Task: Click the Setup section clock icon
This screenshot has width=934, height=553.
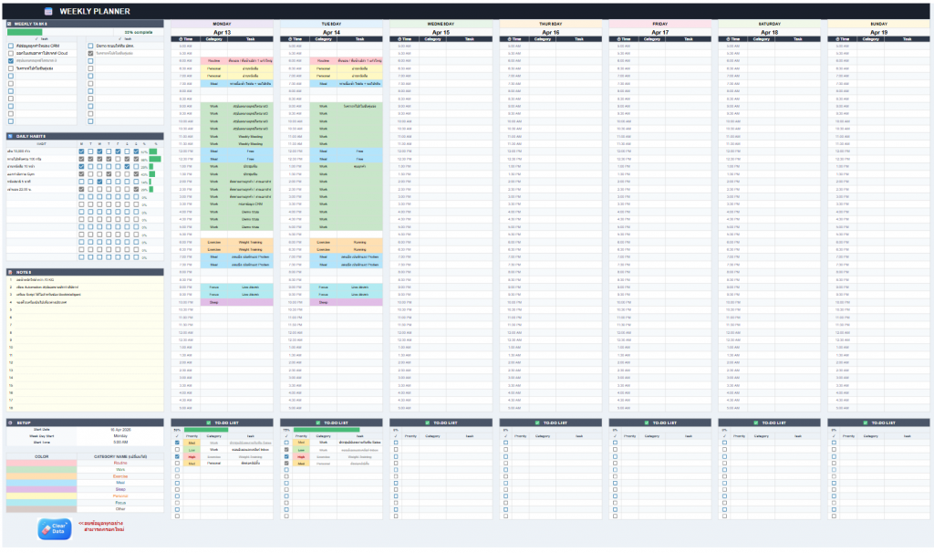Action: coord(10,423)
